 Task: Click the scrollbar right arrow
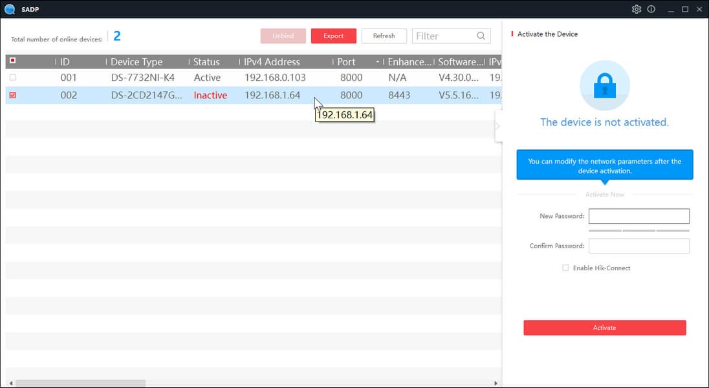496,383
